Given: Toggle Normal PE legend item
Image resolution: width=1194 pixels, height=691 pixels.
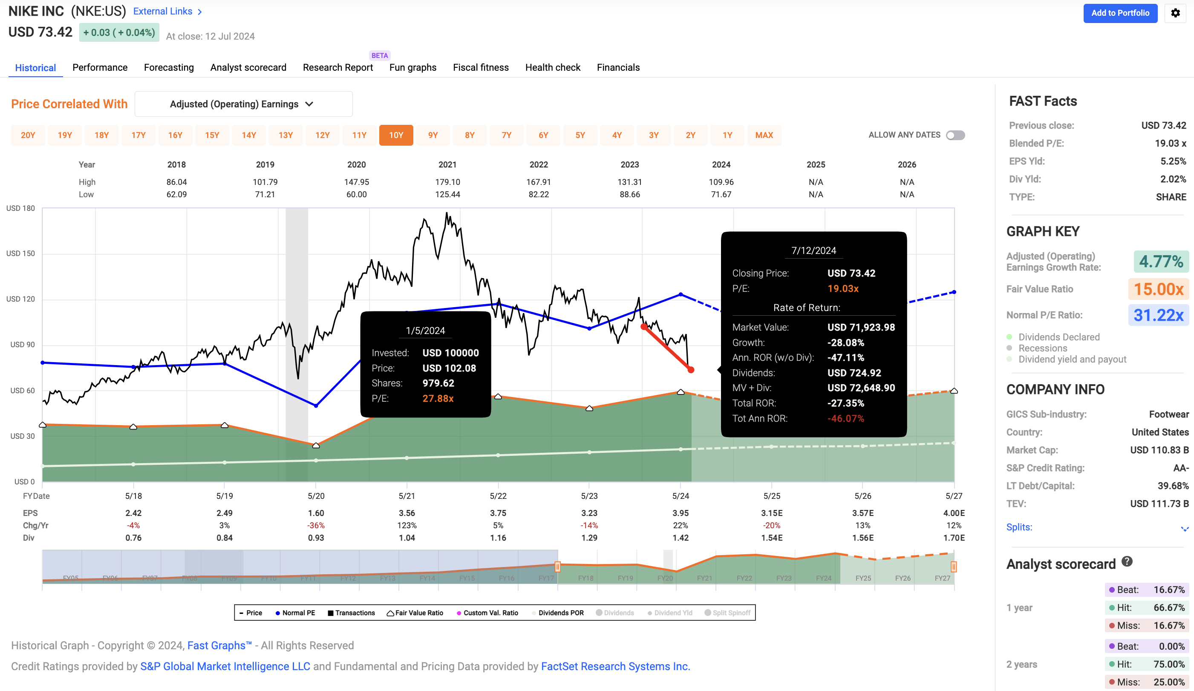Looking at the screenshot, I should pos(295,613).
